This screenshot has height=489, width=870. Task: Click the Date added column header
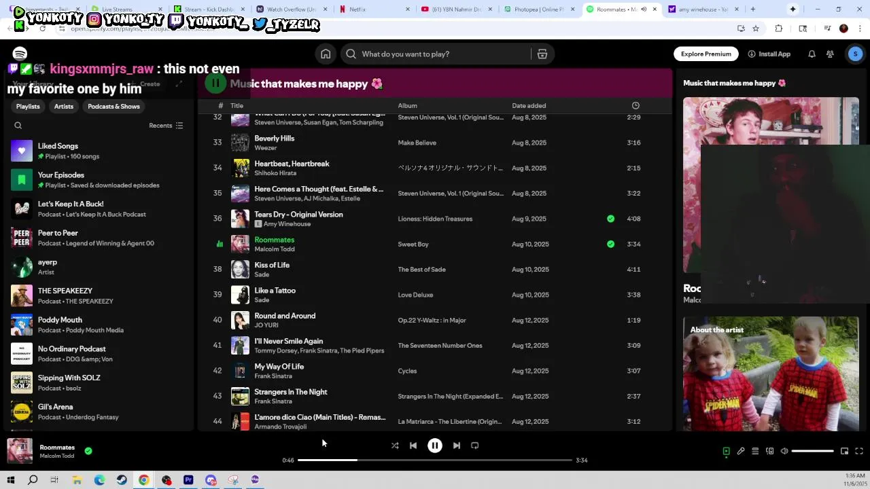[529, 106]
